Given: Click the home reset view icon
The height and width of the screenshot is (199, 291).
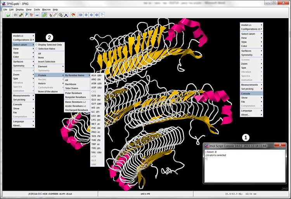Looking at the screenshot, I should pyautogui.click(x=73, y=15).
